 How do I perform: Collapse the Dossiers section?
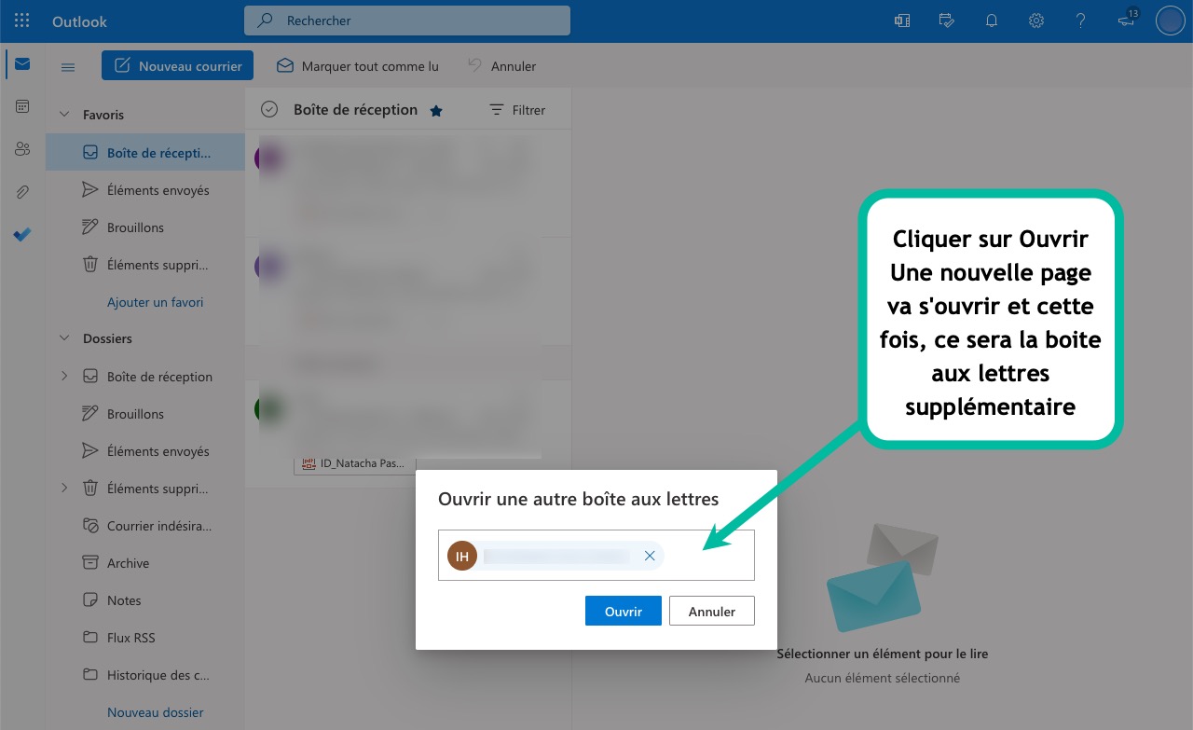click(64, 338)
